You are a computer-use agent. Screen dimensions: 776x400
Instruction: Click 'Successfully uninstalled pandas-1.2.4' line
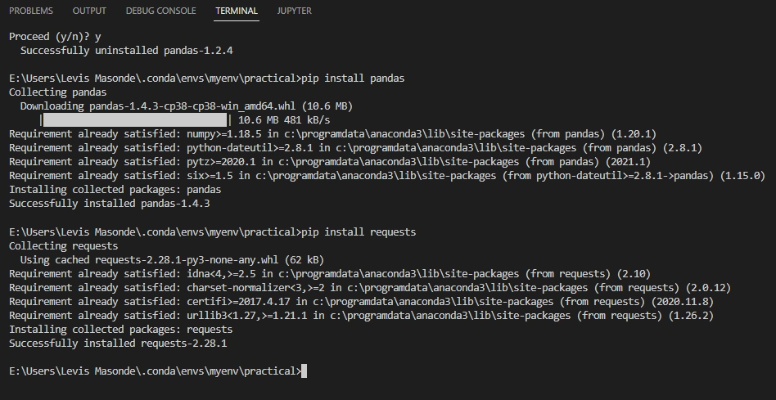[x=127, y=51]
